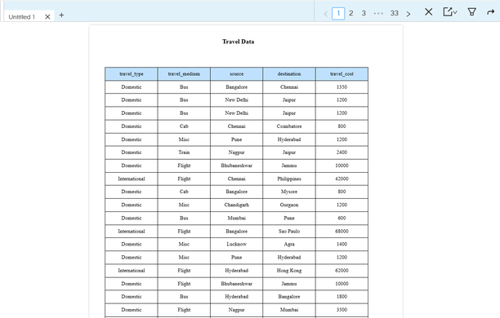Click the Agra destination cell
500x318 pixels.
(x=289, y=244)
